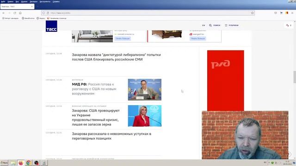This screenshot has height=166, width=296.
Task: Switch site language to EN
Action: 203,25
